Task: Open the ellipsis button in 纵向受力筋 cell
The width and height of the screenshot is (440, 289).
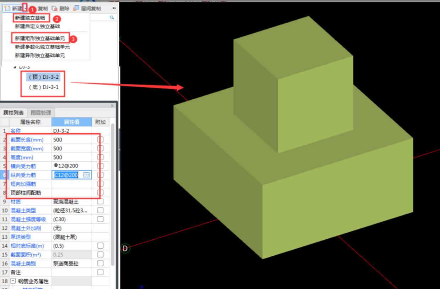Action: click(x=86, y=175)
